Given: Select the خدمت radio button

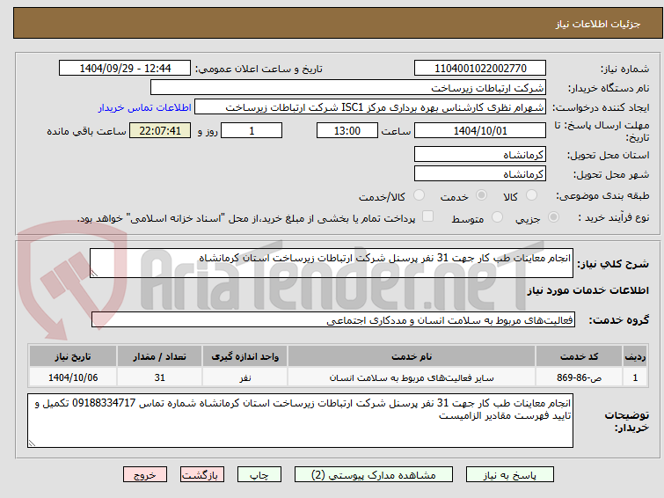Looking at the screenshot, I should pyautogui.click(x=481, y=195).
